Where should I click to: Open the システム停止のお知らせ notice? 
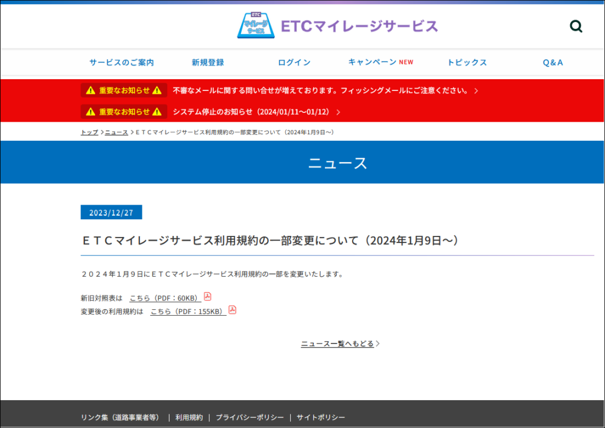pyautogui.click(x=252, y=112)
